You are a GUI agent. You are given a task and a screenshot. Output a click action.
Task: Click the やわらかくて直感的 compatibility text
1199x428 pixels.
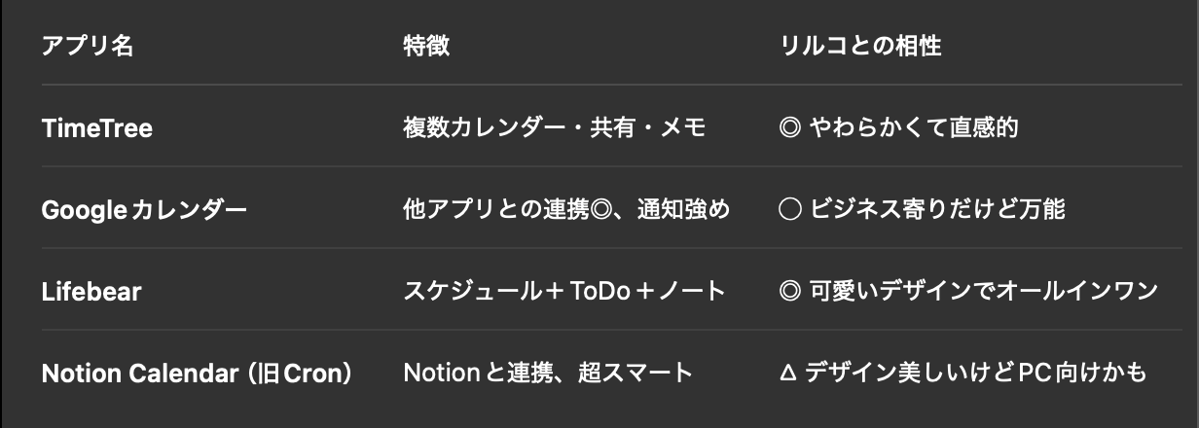[x=914, y=128]
